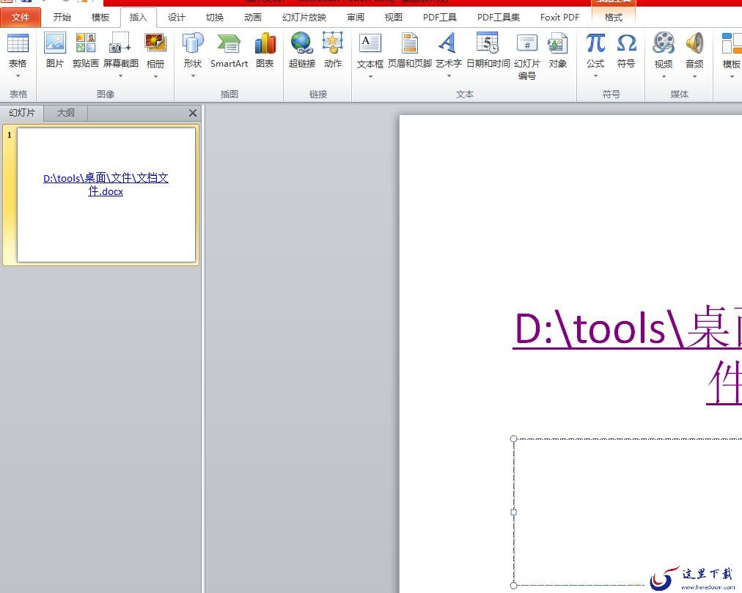This screenshot has width=742, height=593.
Task: Switch to the 大纲 outline pane tab
Action: click(66, 113)
